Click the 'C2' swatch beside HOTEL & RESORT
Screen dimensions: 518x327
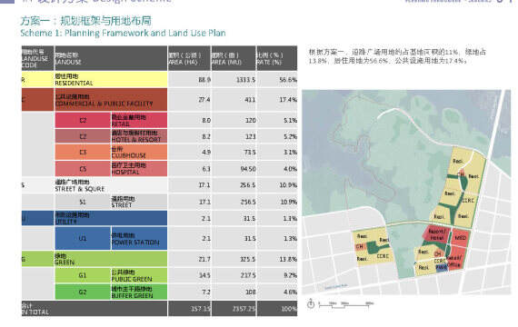[83, 136]
